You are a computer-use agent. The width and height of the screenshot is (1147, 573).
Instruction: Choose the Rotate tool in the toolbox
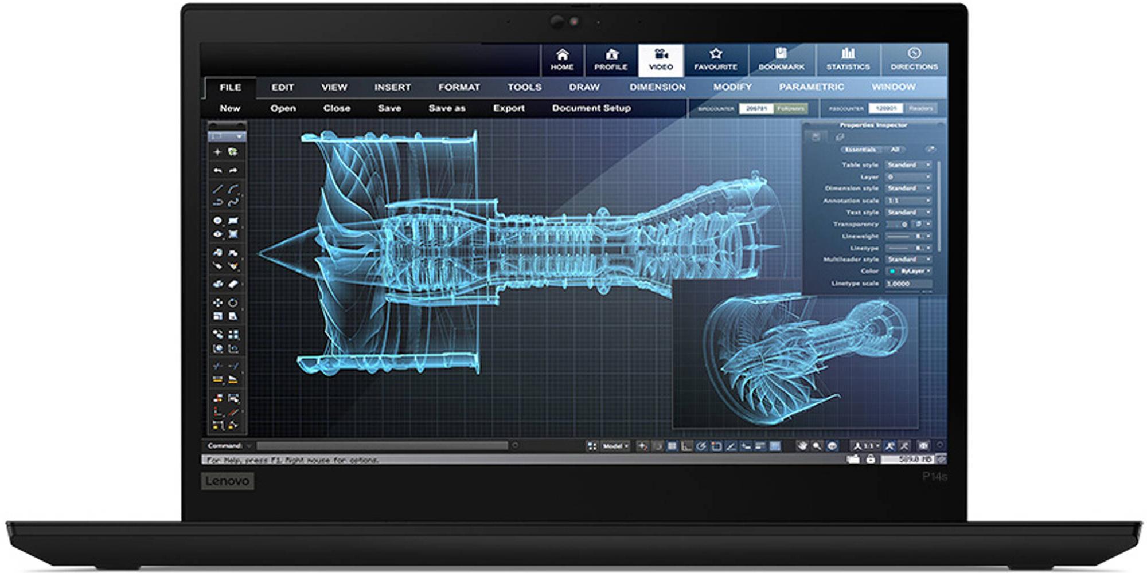point(233,303)
